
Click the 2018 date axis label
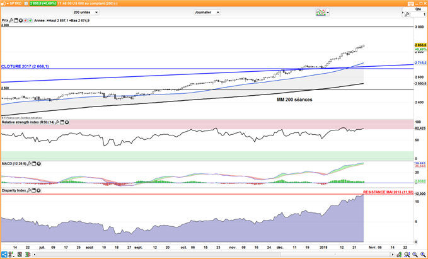[323, 247]
